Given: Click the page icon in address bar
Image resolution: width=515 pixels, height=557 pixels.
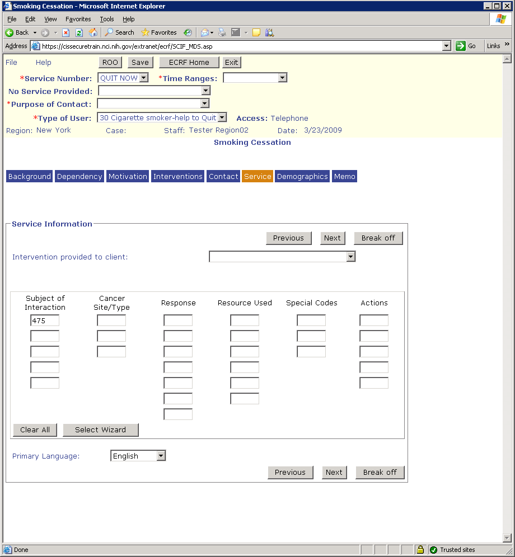Looking at the screenshot, I should [x=35, y=46].
